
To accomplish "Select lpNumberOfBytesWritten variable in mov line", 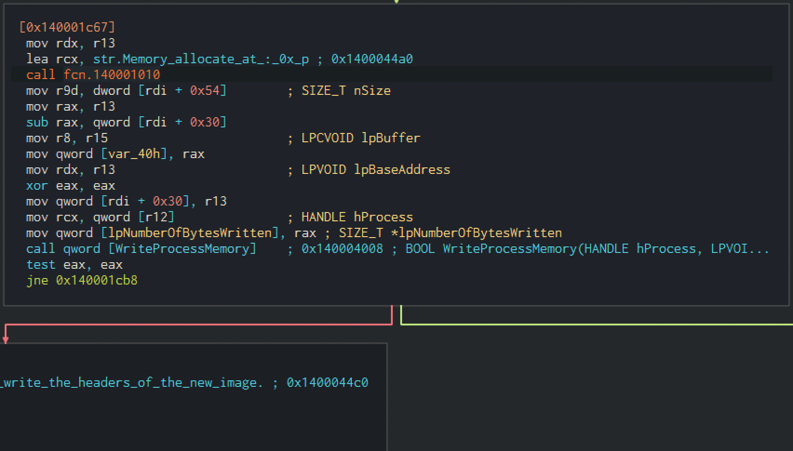I will tap(190, 233).
